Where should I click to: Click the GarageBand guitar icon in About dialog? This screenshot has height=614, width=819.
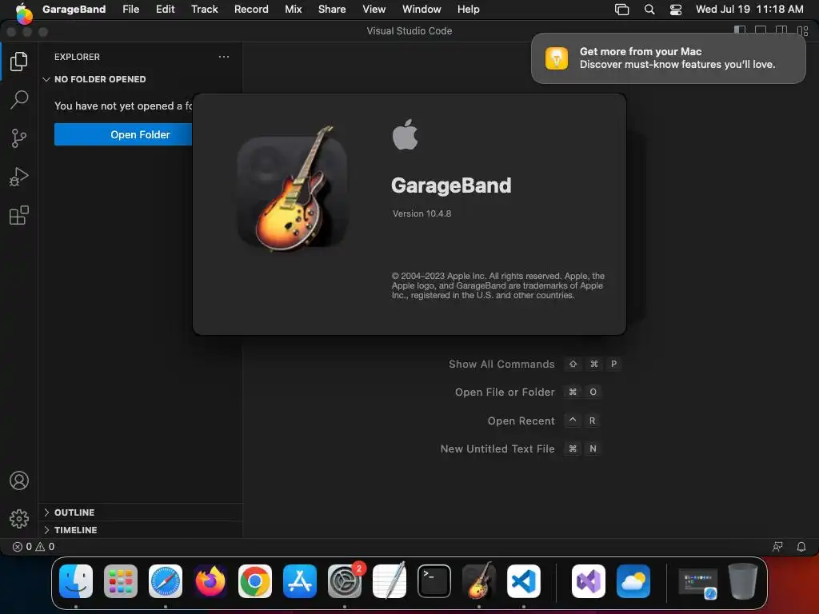coord(293,189)
